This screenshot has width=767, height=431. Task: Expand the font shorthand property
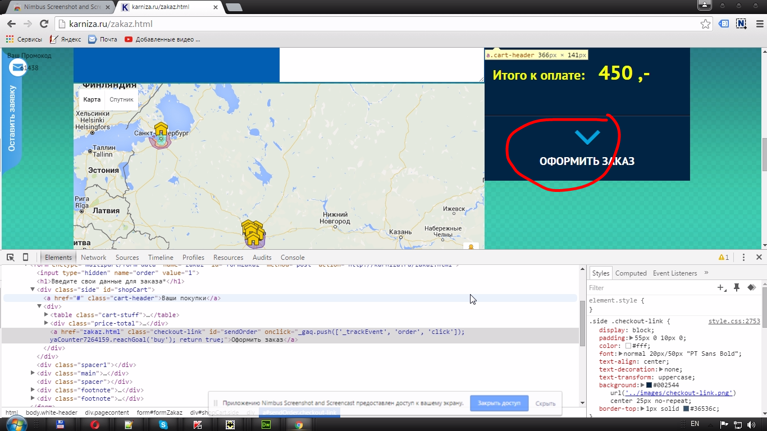point(620,354)
